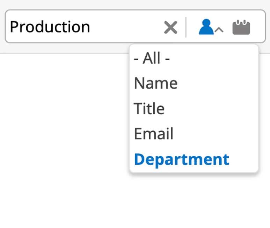Choose "Name" from the filter list
Viewport: 270px width, 228px height.
(156, 83)
